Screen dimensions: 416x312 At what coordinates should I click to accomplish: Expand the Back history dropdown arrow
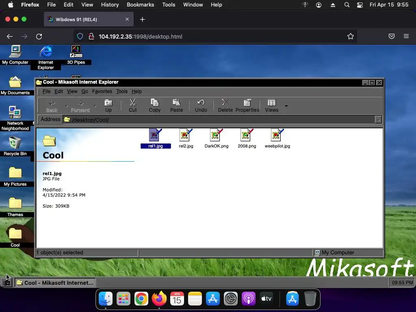click(66, 106)
